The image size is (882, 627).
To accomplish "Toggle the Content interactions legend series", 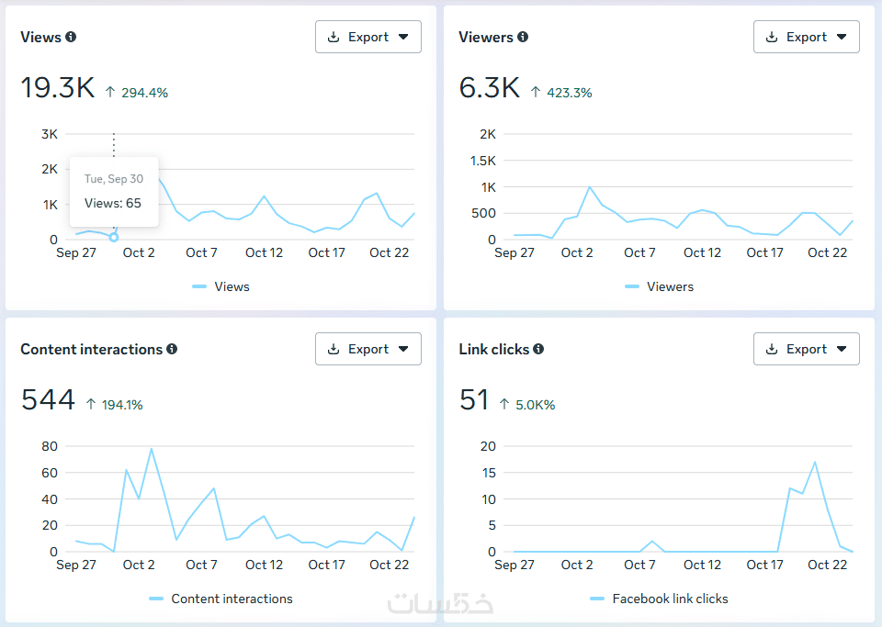I will [221, 599].
